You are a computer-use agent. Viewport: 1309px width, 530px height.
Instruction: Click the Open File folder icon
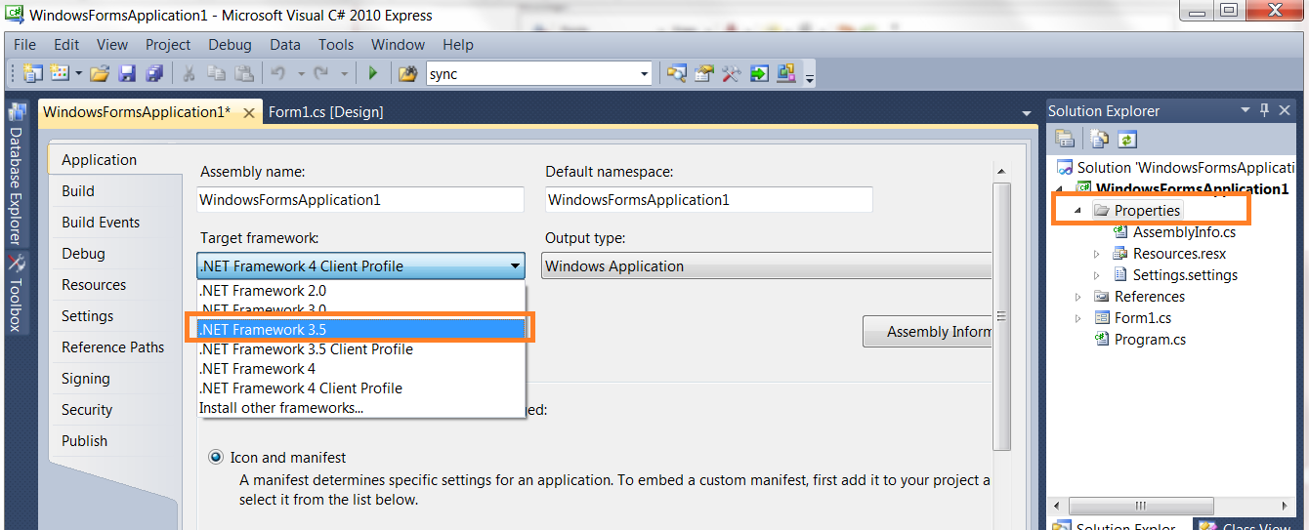point(99,73)
